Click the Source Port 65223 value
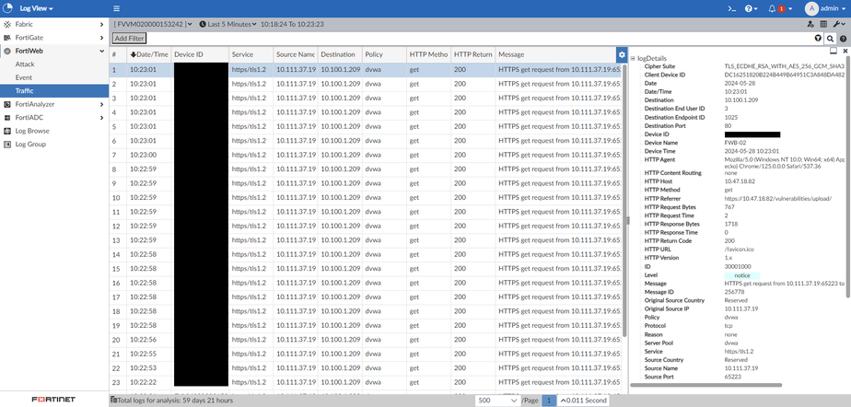The image size is (851, 407). click(x=732, y=377)
